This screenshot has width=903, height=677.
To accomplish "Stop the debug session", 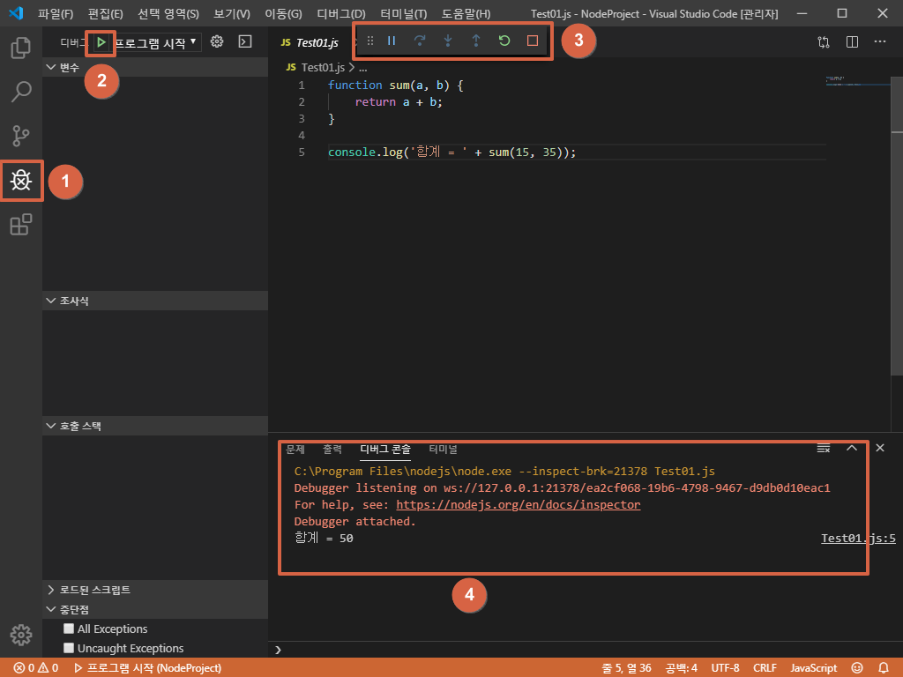I will pyautogui.click(x=533, y=41).
